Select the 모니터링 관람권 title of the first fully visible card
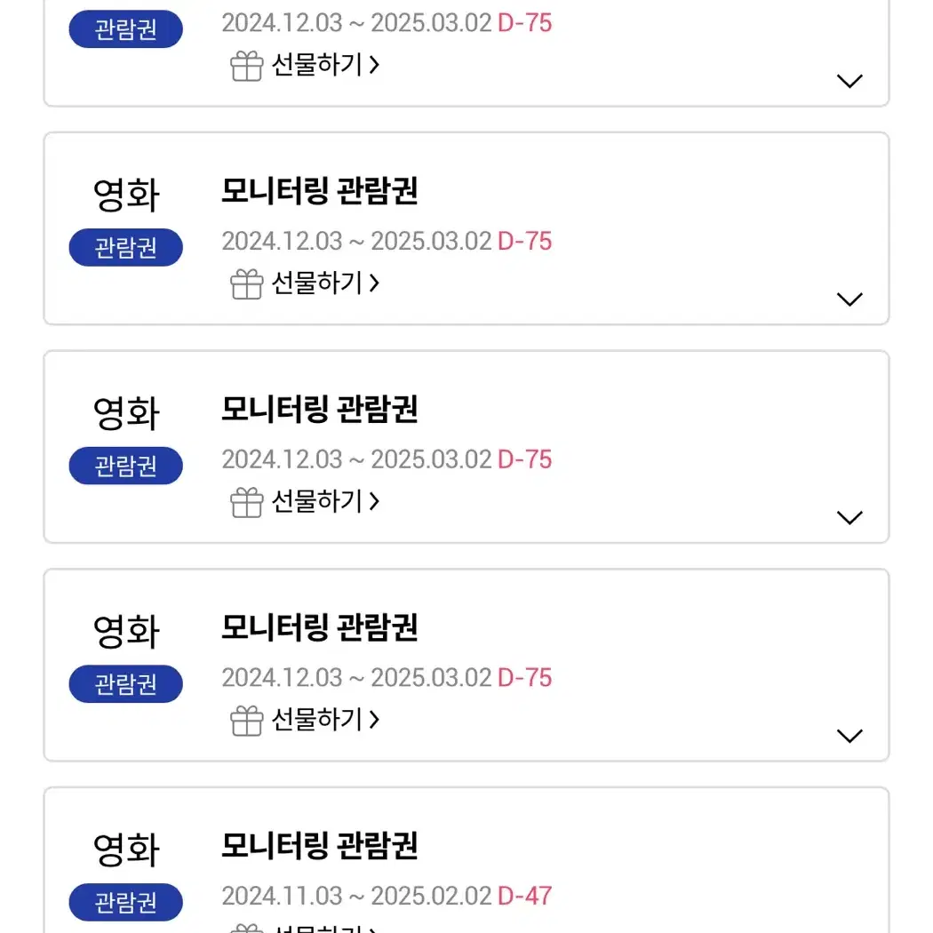This screenshot has width=933, height=933. (320, 190)
